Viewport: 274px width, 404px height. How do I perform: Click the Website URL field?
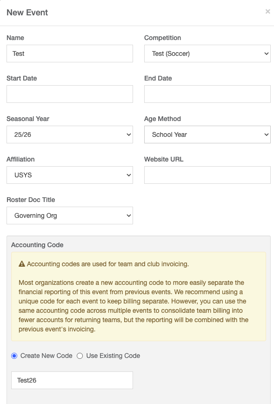pos(207,175)
